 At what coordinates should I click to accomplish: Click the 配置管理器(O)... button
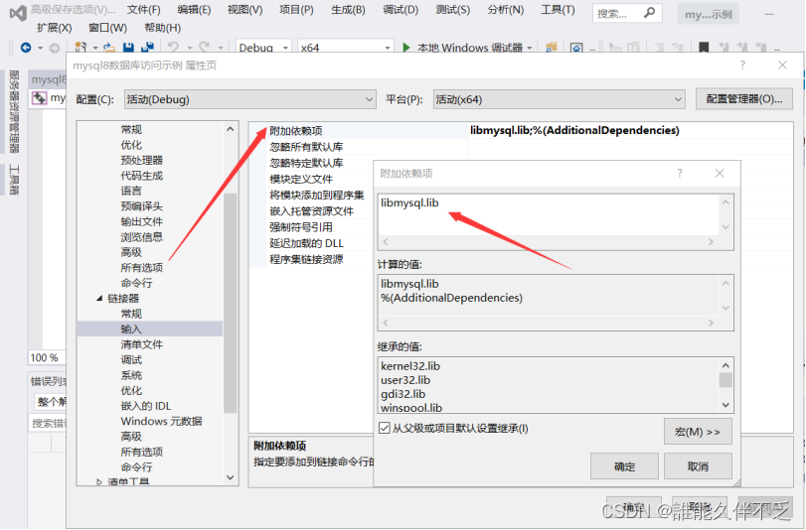pos(743,99)
